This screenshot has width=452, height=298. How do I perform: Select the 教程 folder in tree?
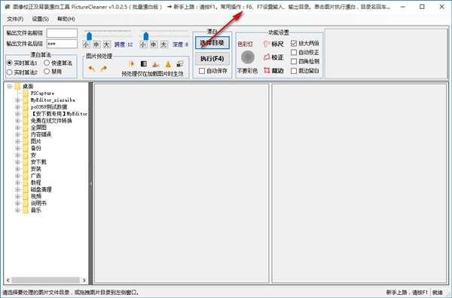coord(35,183)
